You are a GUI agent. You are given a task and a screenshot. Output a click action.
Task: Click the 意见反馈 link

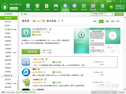[x=19, y=92]
